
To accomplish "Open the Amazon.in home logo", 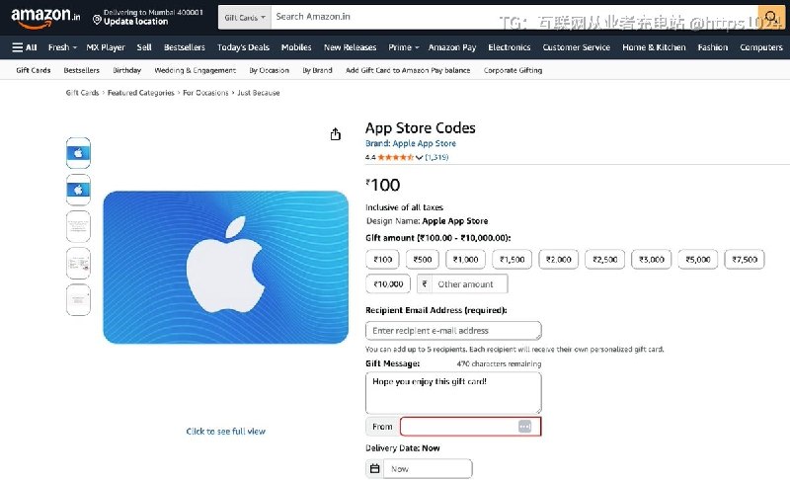I will [x=45, y=18].
